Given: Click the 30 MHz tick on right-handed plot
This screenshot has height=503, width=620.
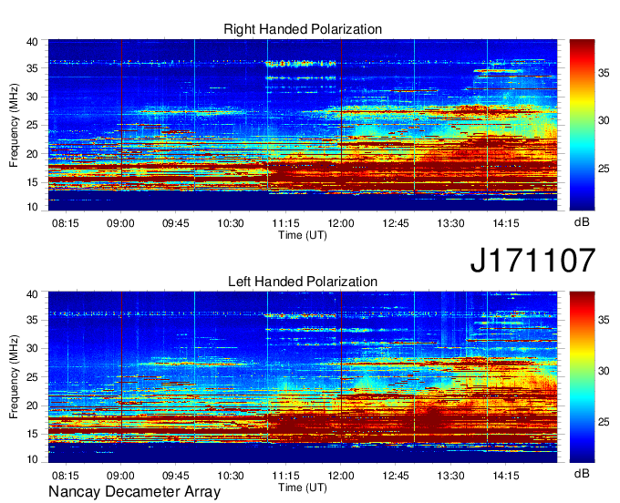Looking at the screenshot, I should pos(33,97).
